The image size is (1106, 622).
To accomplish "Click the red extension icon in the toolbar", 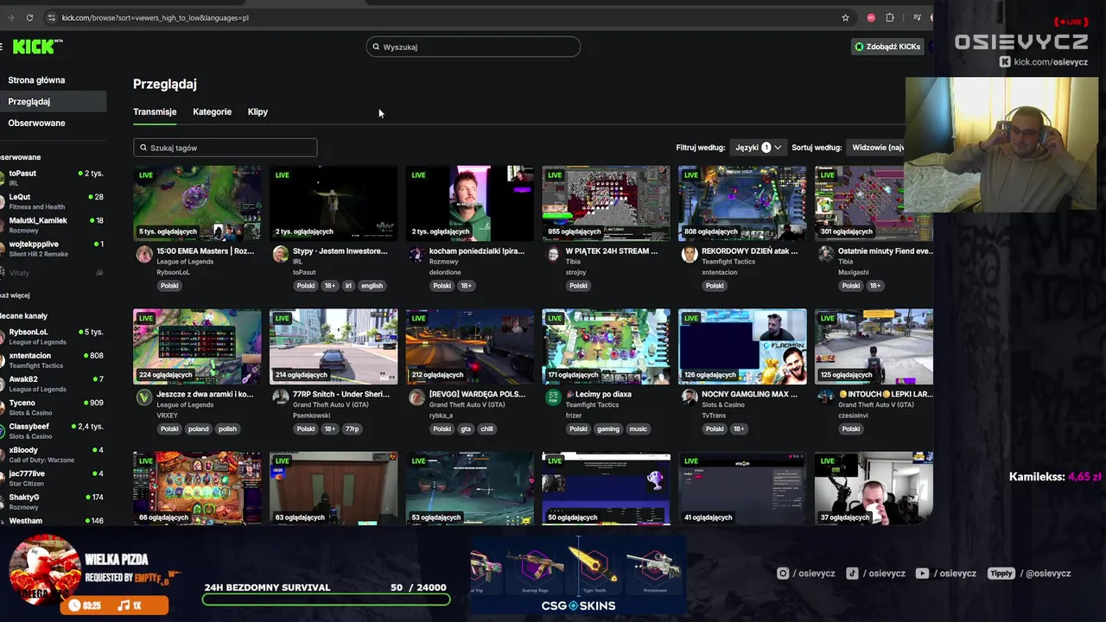I will point(871,17).
